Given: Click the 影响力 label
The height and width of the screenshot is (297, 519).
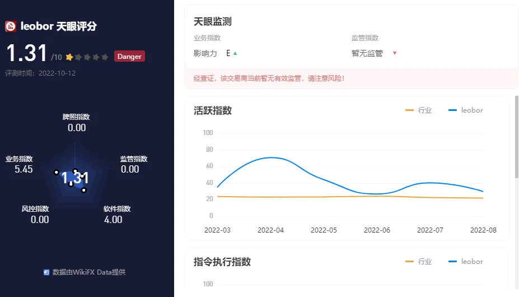Looking at the screenshot, I should pyautogui.click(x=205, y=53).
